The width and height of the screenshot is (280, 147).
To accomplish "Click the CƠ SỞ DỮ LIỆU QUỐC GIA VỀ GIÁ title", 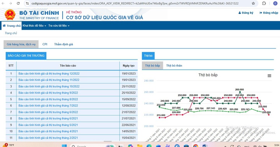I will point(105,17).
